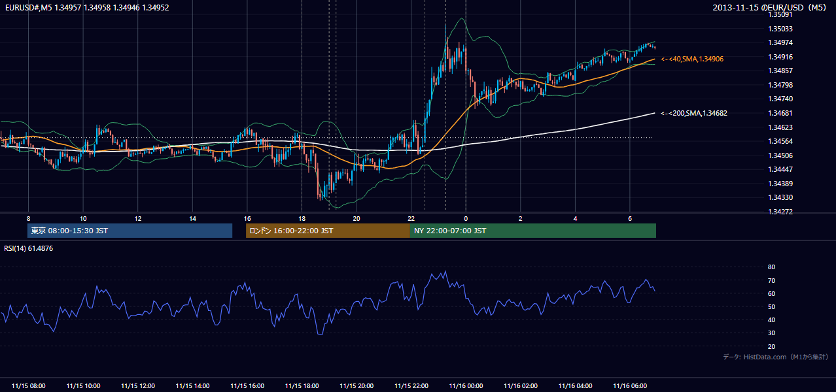Image resolution: width=836 pixels, height=392 pixels.
Task: Select the 東京 08:00-15:30 JST session bar
Action: tap(130, 231)
